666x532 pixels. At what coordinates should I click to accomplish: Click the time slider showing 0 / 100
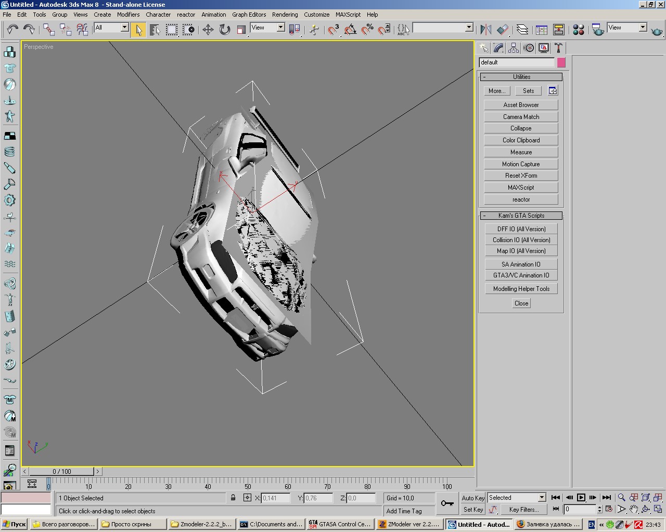tap(62, 472)
